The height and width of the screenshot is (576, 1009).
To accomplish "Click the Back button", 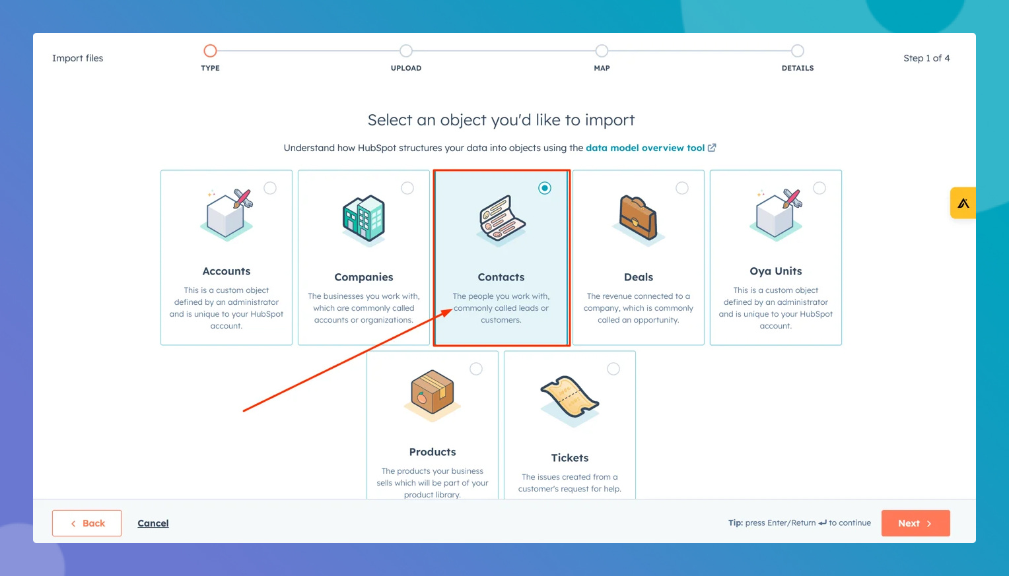I will 87,523.
